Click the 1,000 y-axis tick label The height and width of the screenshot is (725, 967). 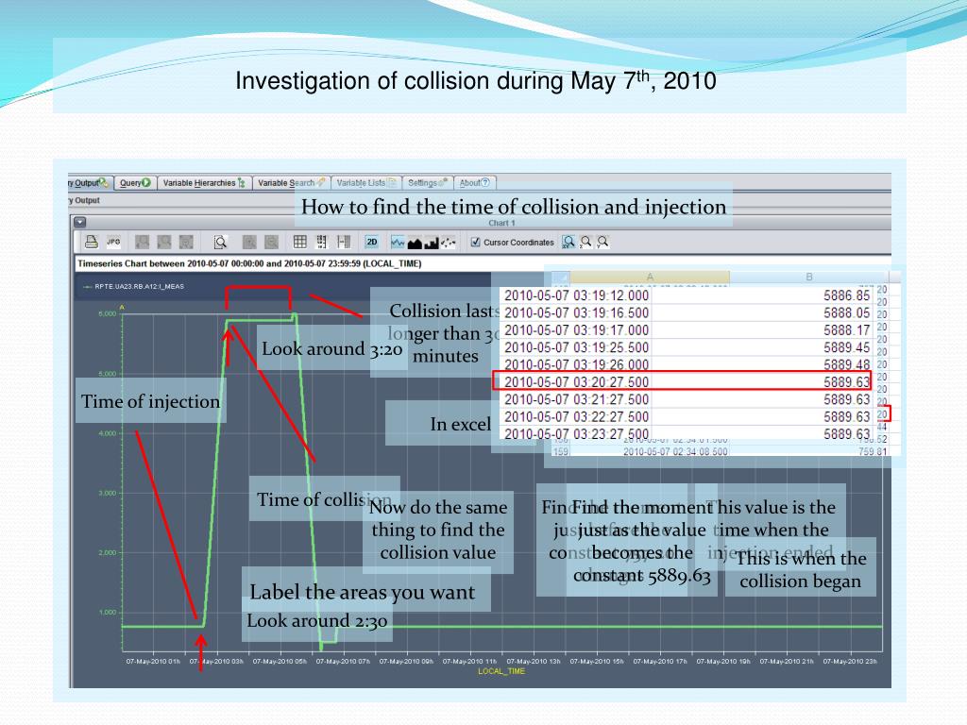pyautogui.click(x=108, y=612)
